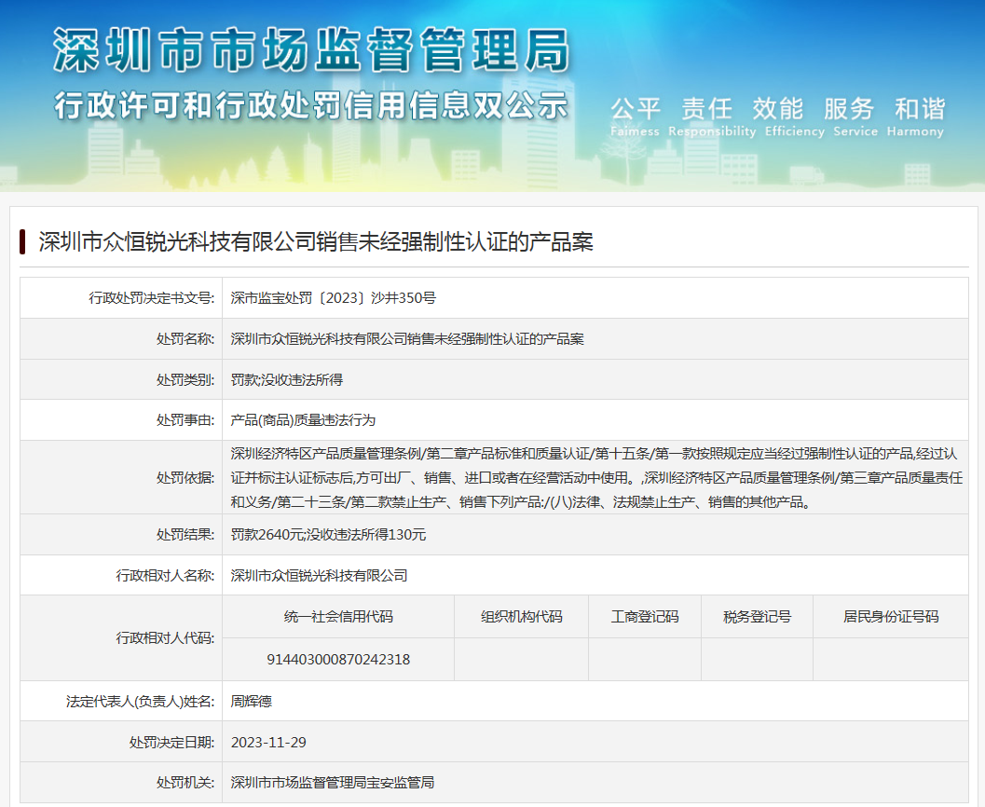Click the 行政处罚决定书文号 label
Viewport: 985px width, 807px height.
point(151,297)
